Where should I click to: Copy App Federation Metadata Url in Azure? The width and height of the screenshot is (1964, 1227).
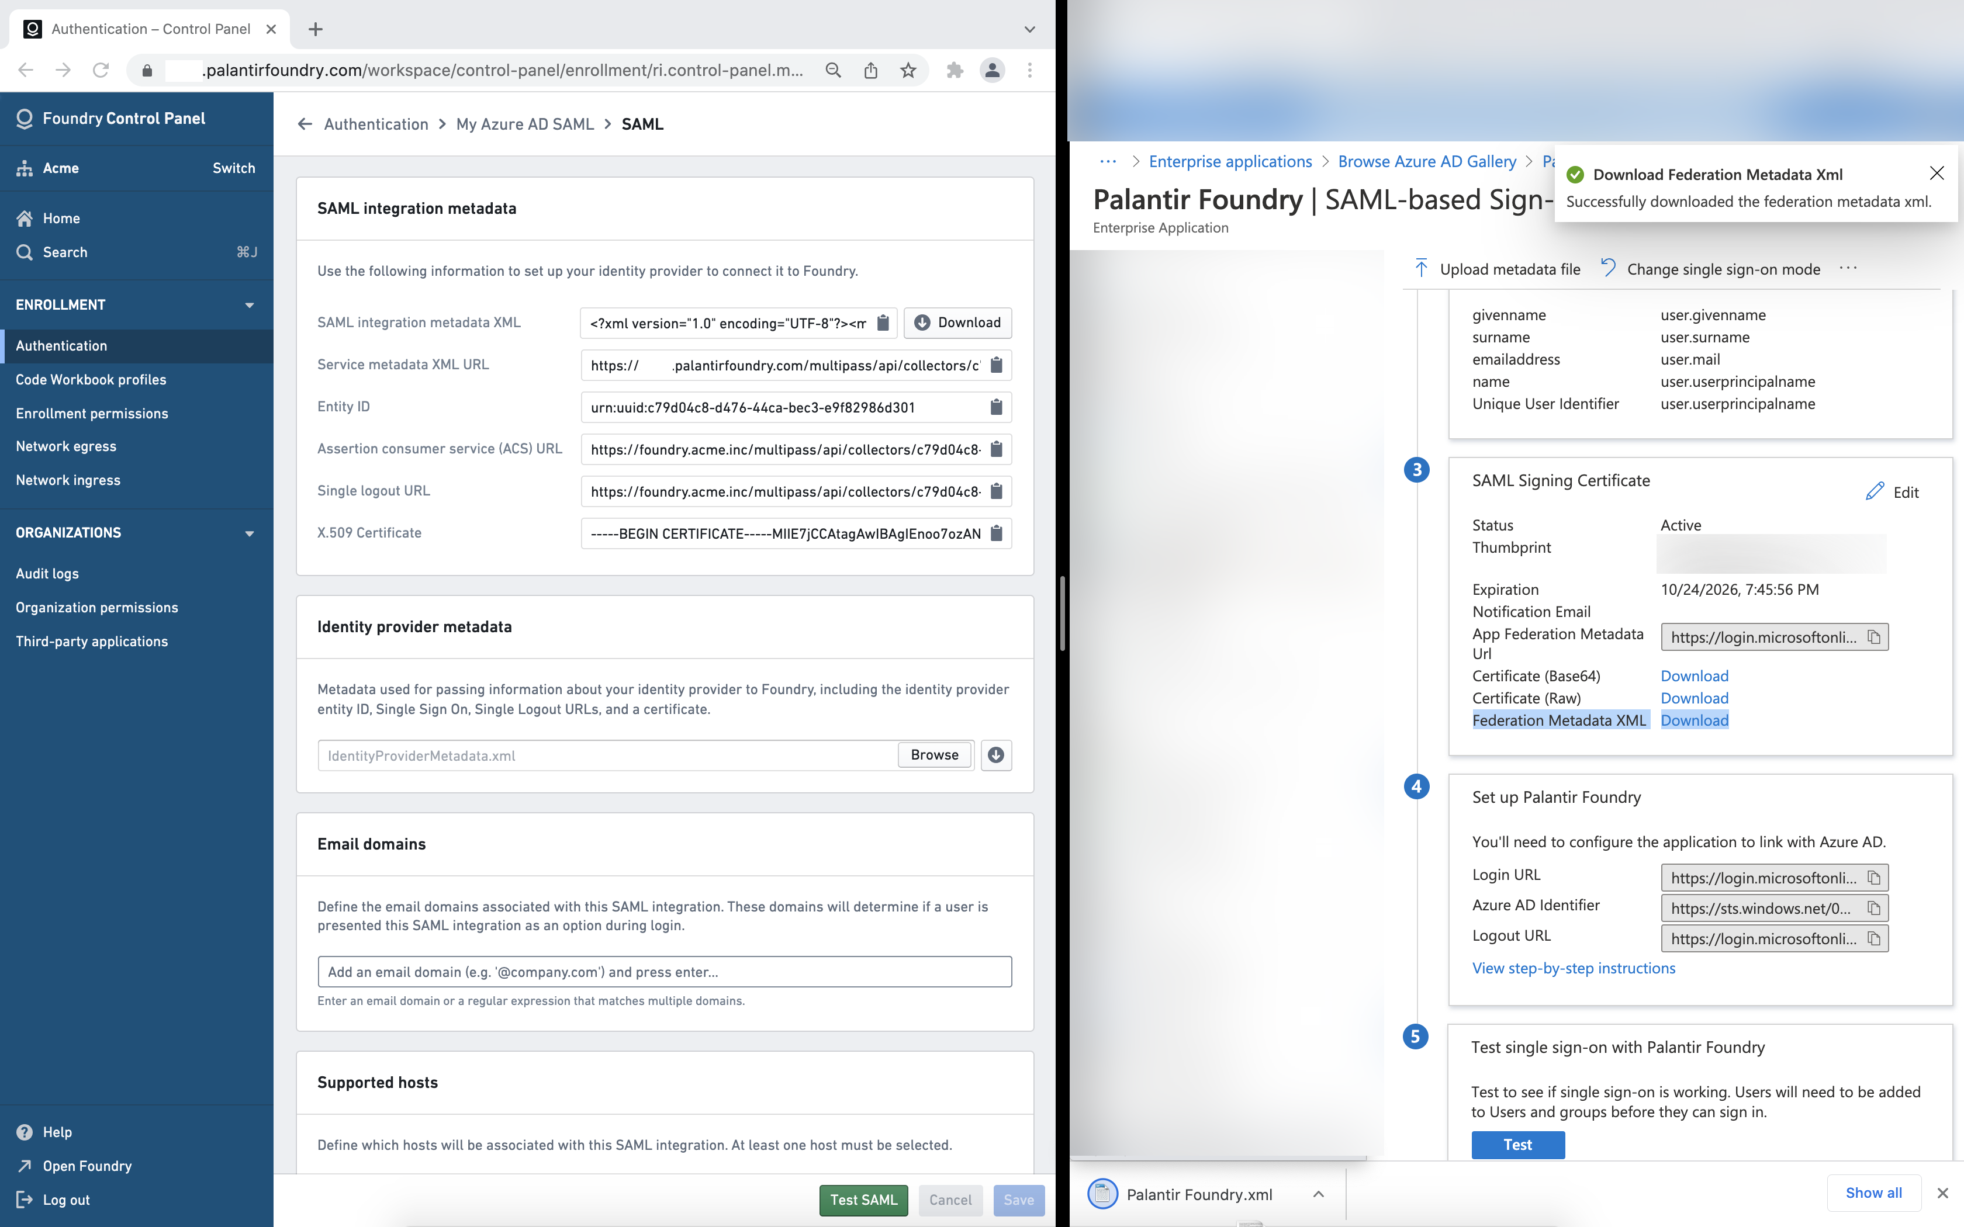(x=1874, y=637)
